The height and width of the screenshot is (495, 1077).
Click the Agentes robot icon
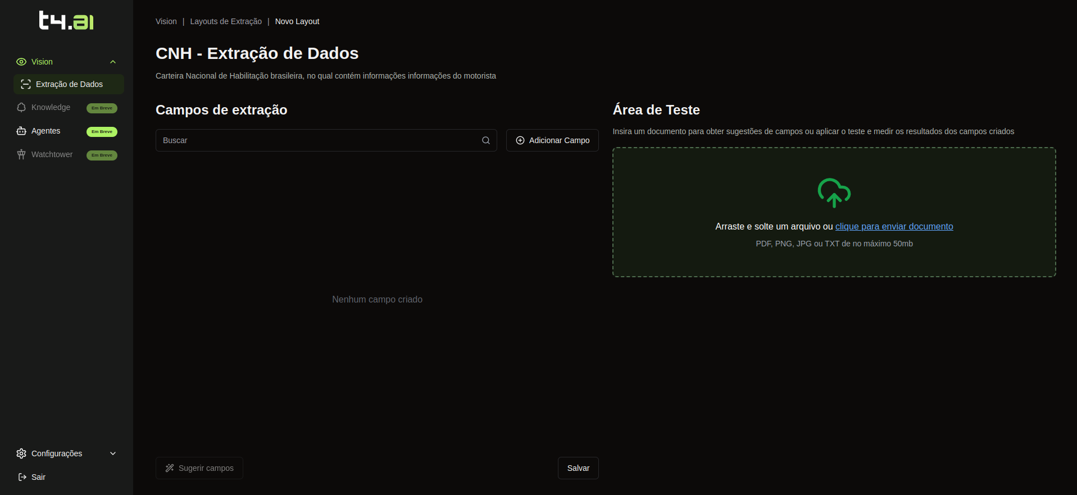coord(21,131)
